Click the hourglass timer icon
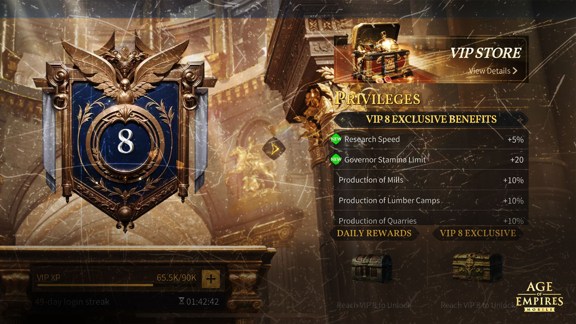 coord(181,301)
